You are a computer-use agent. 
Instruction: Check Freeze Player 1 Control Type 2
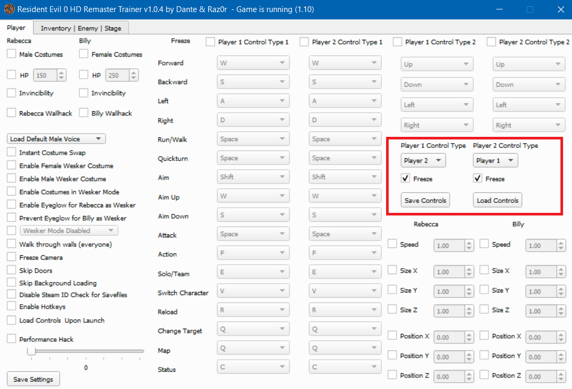[397, 41]
